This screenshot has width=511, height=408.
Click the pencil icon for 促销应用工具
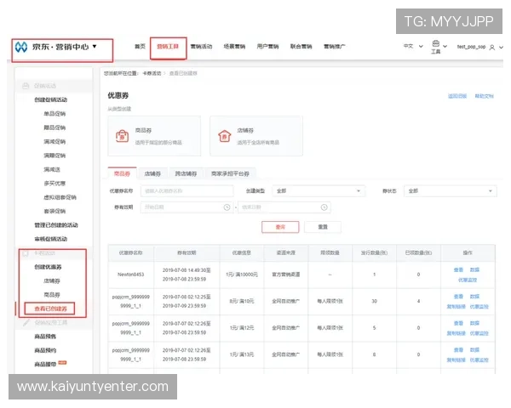tap(26, 323)
